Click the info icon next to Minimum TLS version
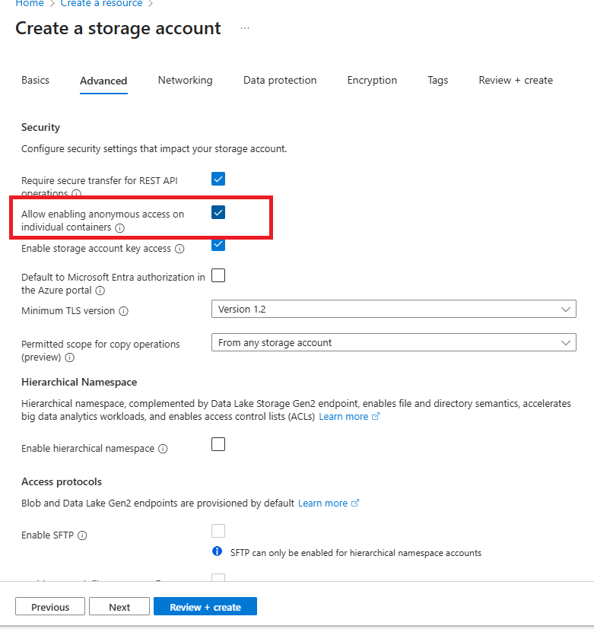This screenshot has width=594, height=629. pyautogui.click(x=125, y=311)
